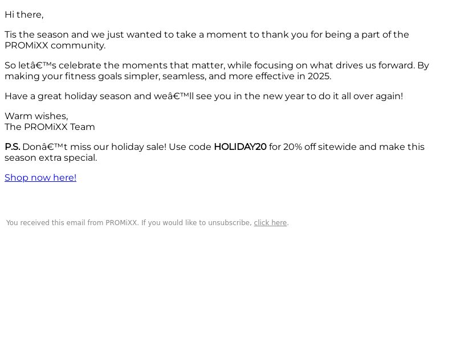The image size is (456, 342).
Task: Click the "miss our holiday sale!" text
Action: 119,146
